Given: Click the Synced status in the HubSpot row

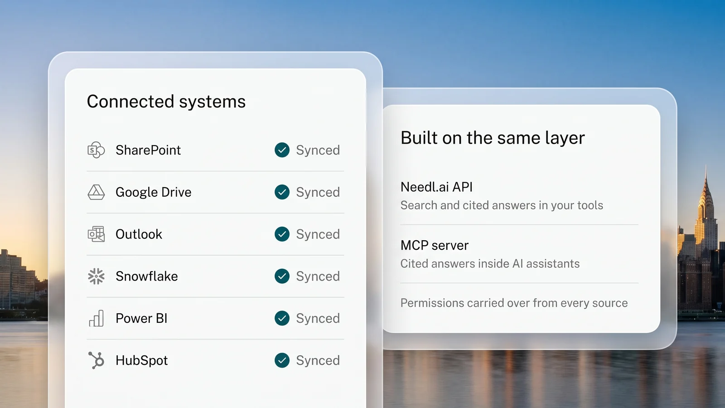Looking at the screenshot, I should [318, 361].
